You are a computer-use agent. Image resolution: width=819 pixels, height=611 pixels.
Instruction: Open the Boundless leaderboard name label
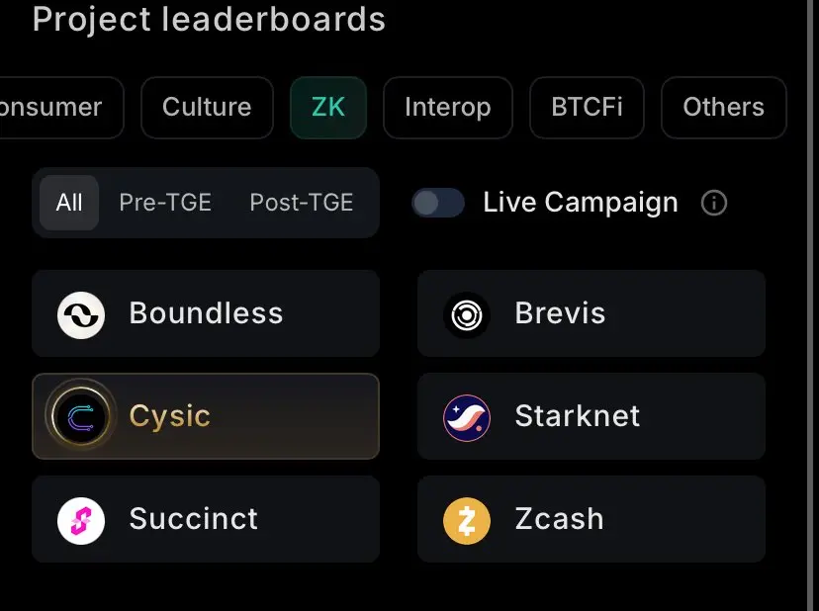pyautogui.click(x=206, y=313)
